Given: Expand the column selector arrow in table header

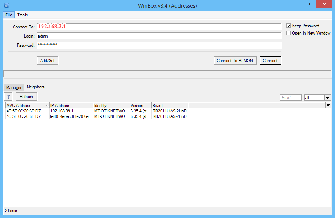Looking at the screenshot, I should click(328, 106).
